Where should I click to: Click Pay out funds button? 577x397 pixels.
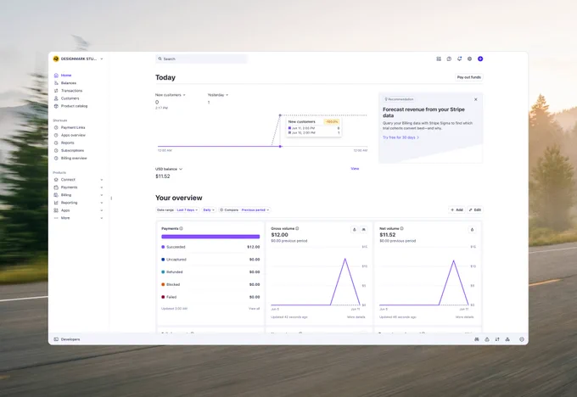(468, 77)
